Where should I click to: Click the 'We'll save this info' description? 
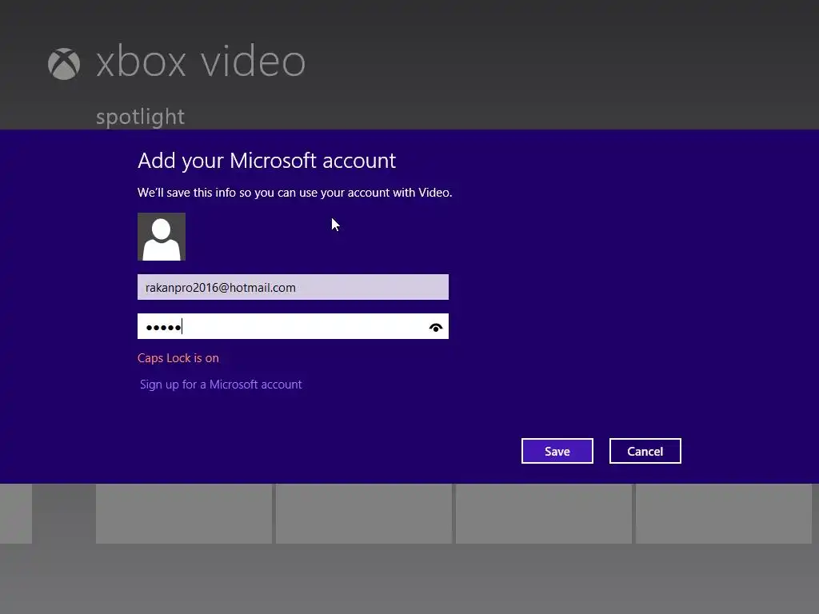pyautogui.click(x=294, y=193)
